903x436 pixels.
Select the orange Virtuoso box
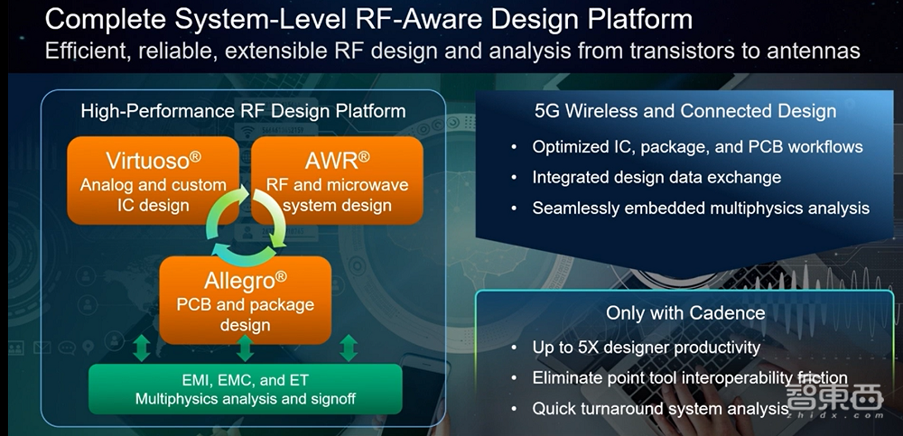tap(154, 181)
